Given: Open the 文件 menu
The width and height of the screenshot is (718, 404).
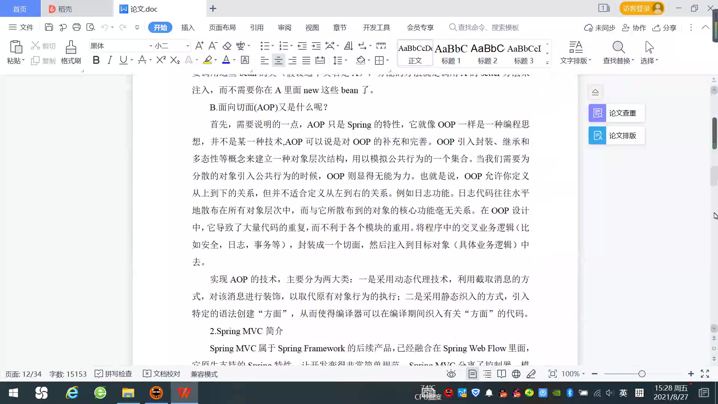Looking at the screenshot, I should [x=21, y=27].
